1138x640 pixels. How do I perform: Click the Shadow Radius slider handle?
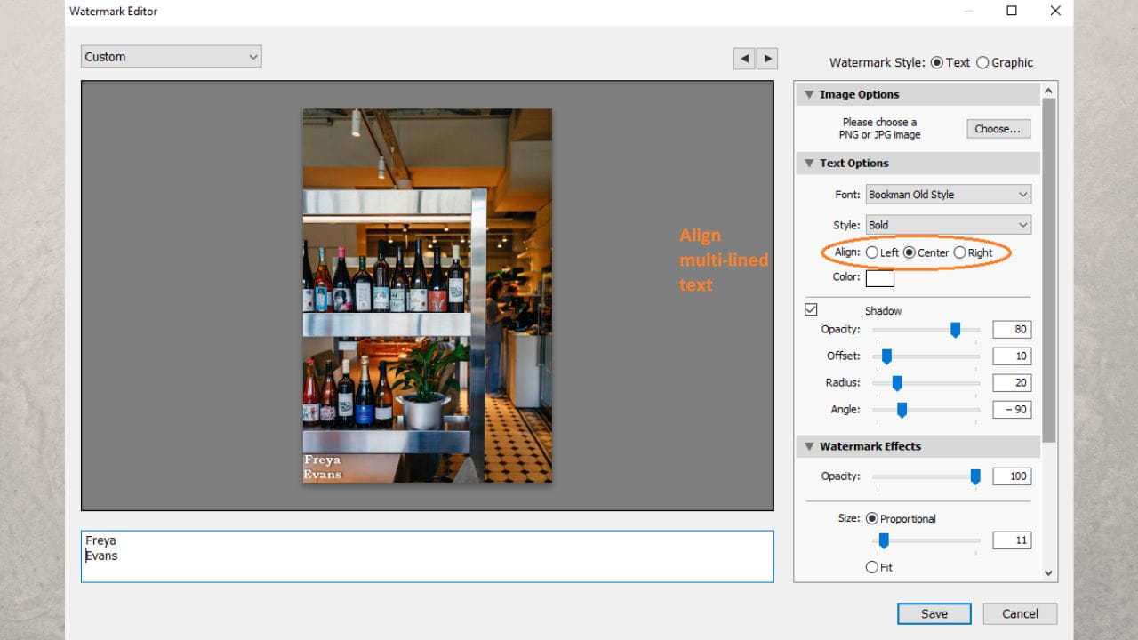pyautogui.click(x=897, y=383)
